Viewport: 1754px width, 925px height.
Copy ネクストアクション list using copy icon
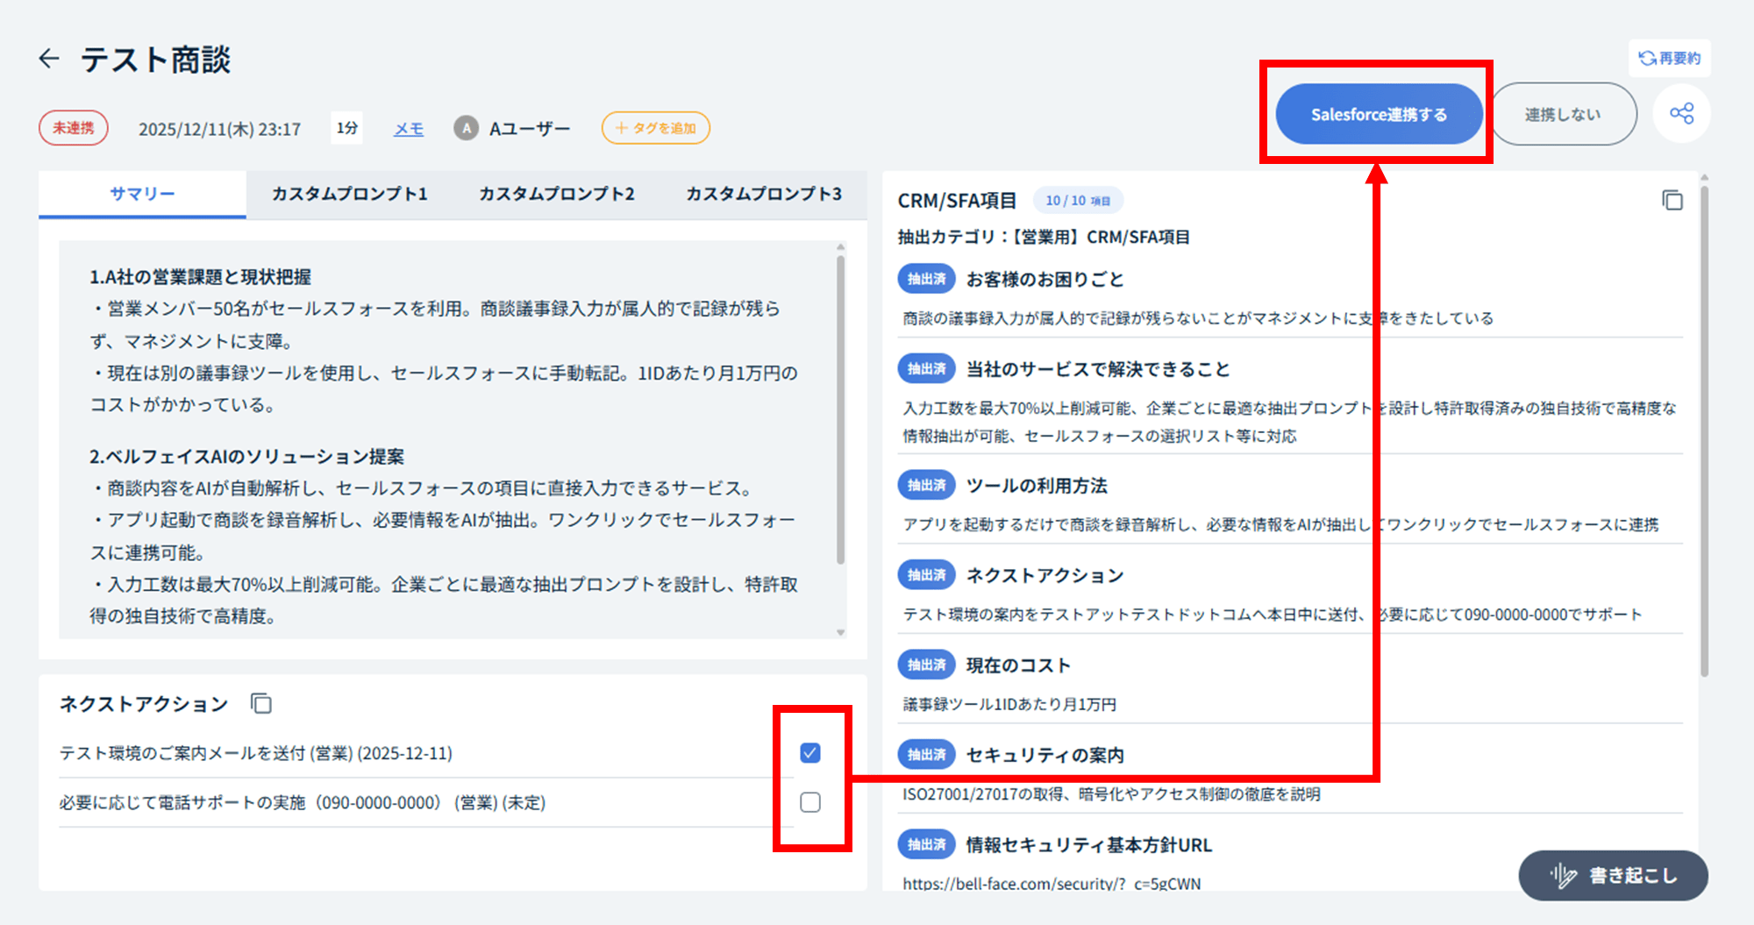click(261, 703)
